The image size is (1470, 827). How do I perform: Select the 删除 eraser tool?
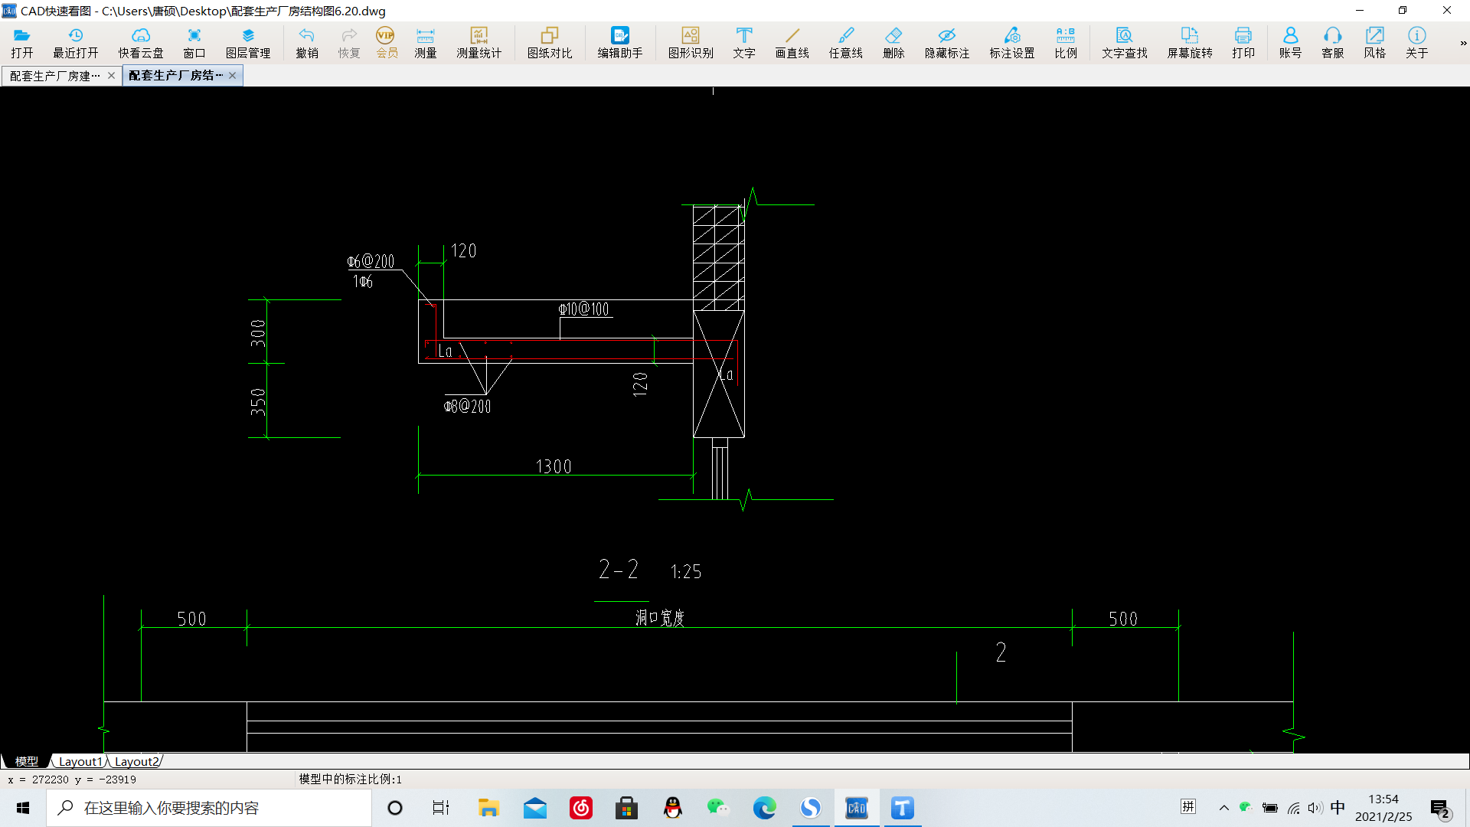[893, 43]
